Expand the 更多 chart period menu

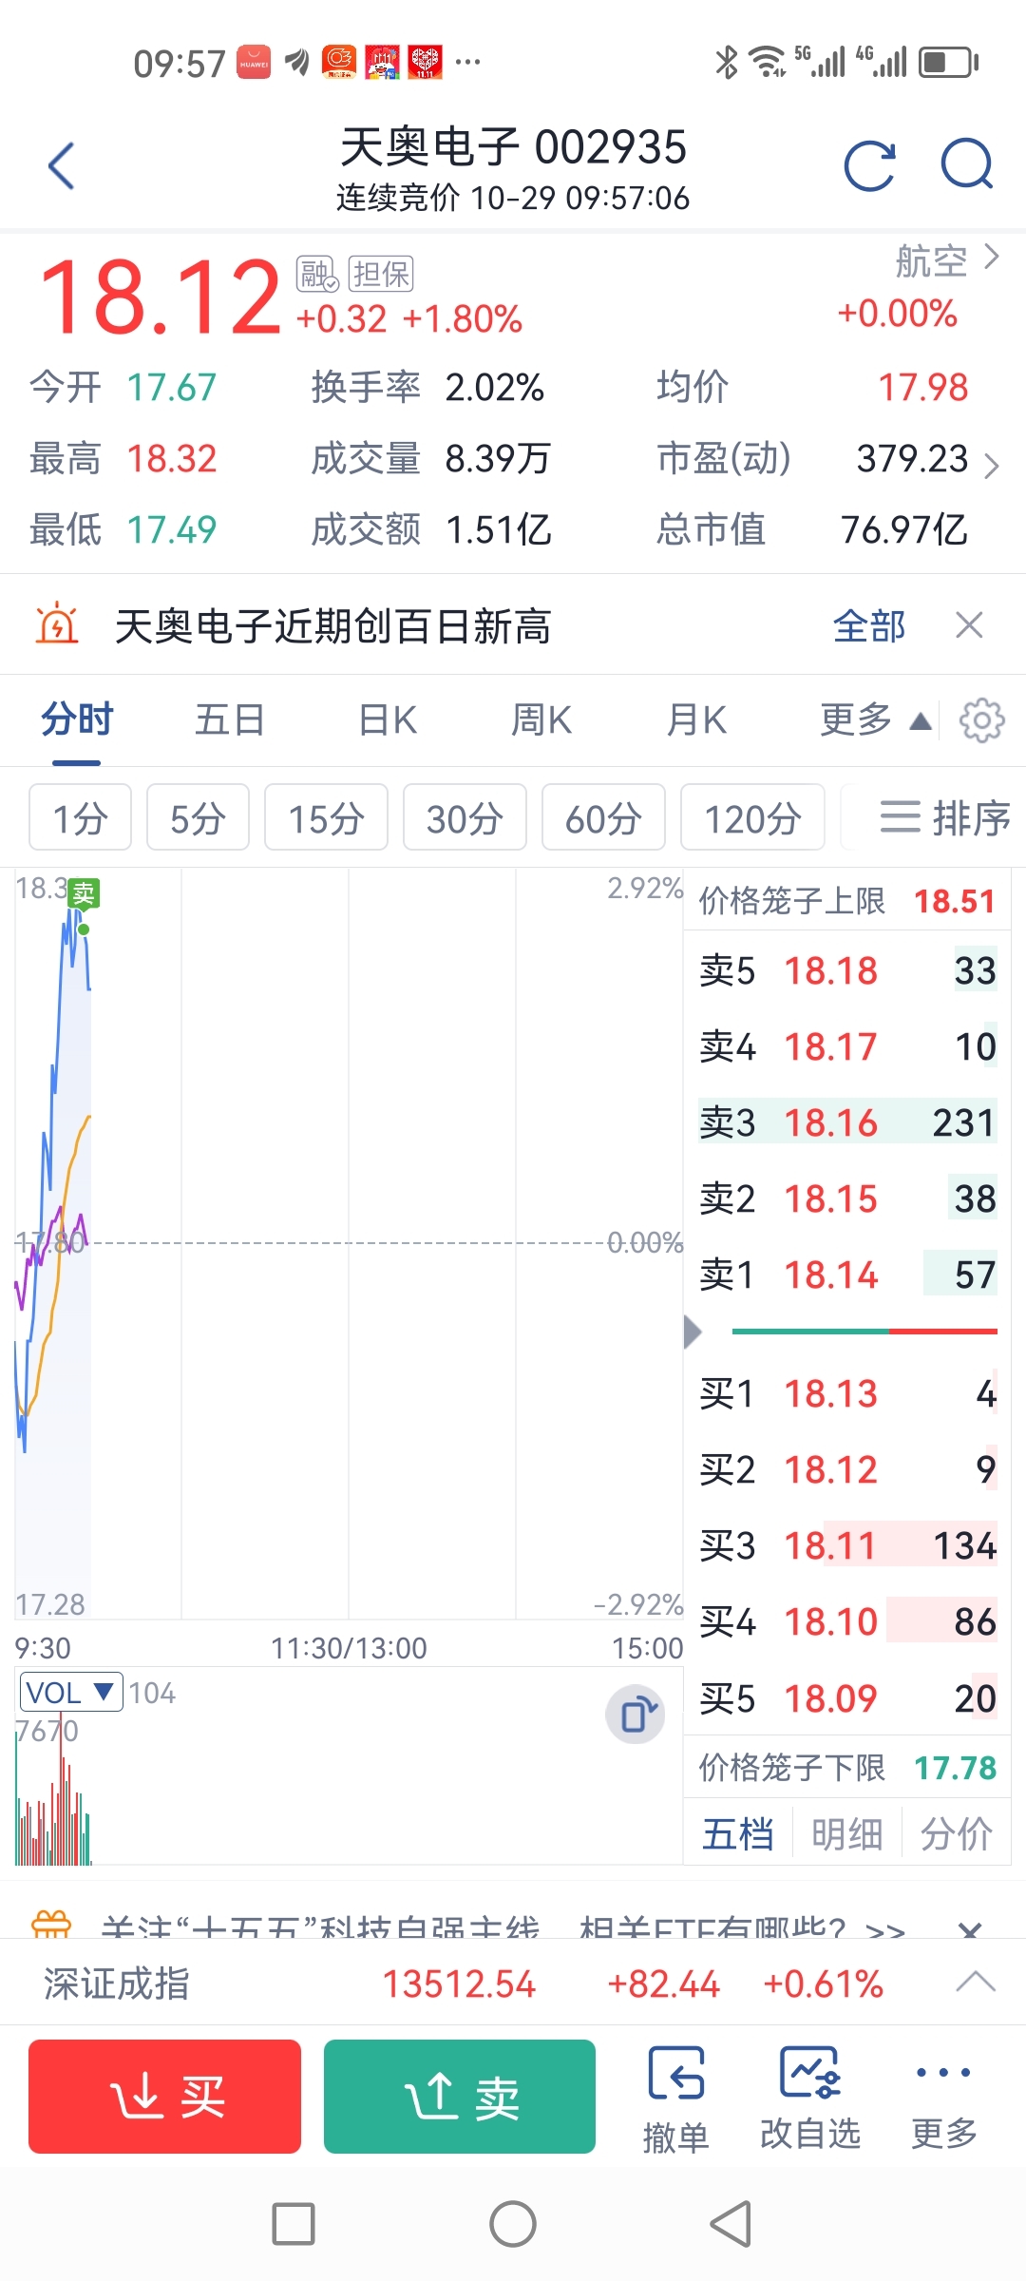[874, 720]
